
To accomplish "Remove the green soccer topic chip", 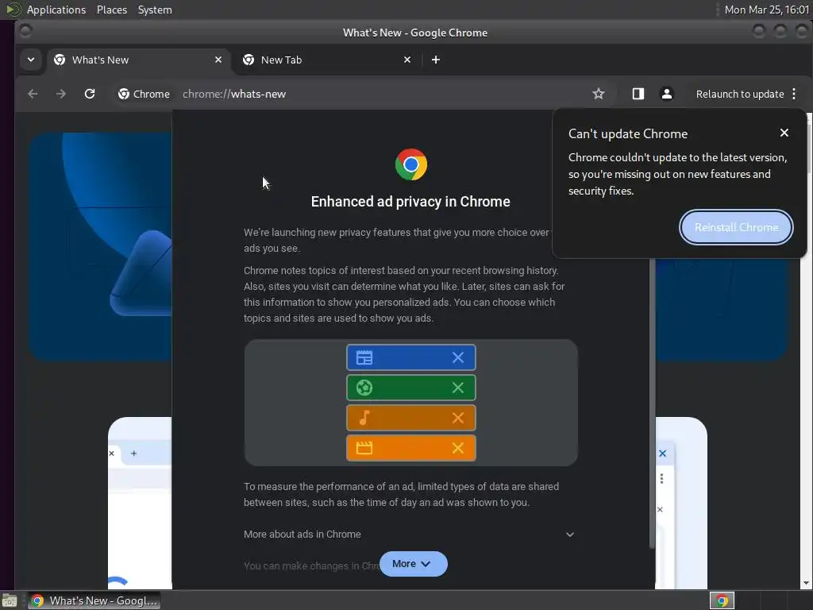I will coord(458,388).
